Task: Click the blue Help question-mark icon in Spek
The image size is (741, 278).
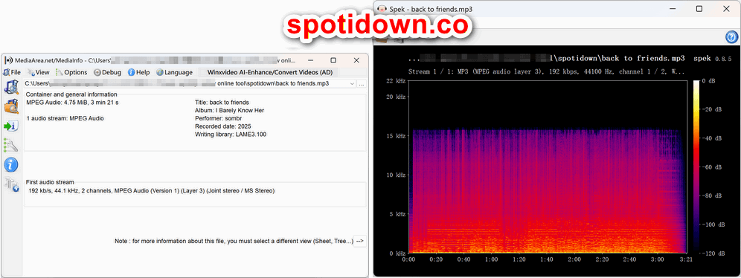Action: (x=731, y=37)
